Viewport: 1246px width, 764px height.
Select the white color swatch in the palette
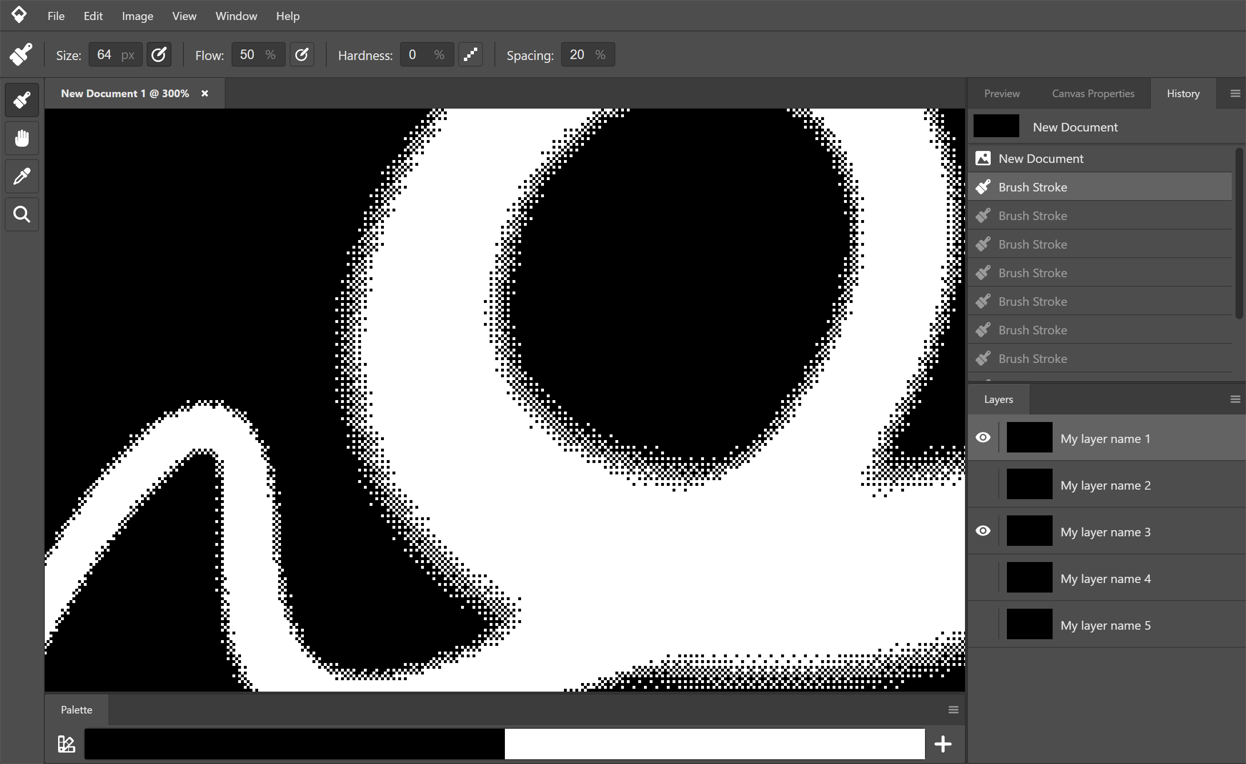point(715,743)
